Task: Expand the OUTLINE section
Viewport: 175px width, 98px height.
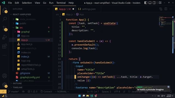Action: (17, 83)
